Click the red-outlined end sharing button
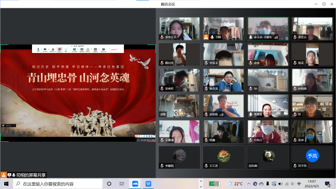This screenshot has width=336, height=189. coord(114,50)
